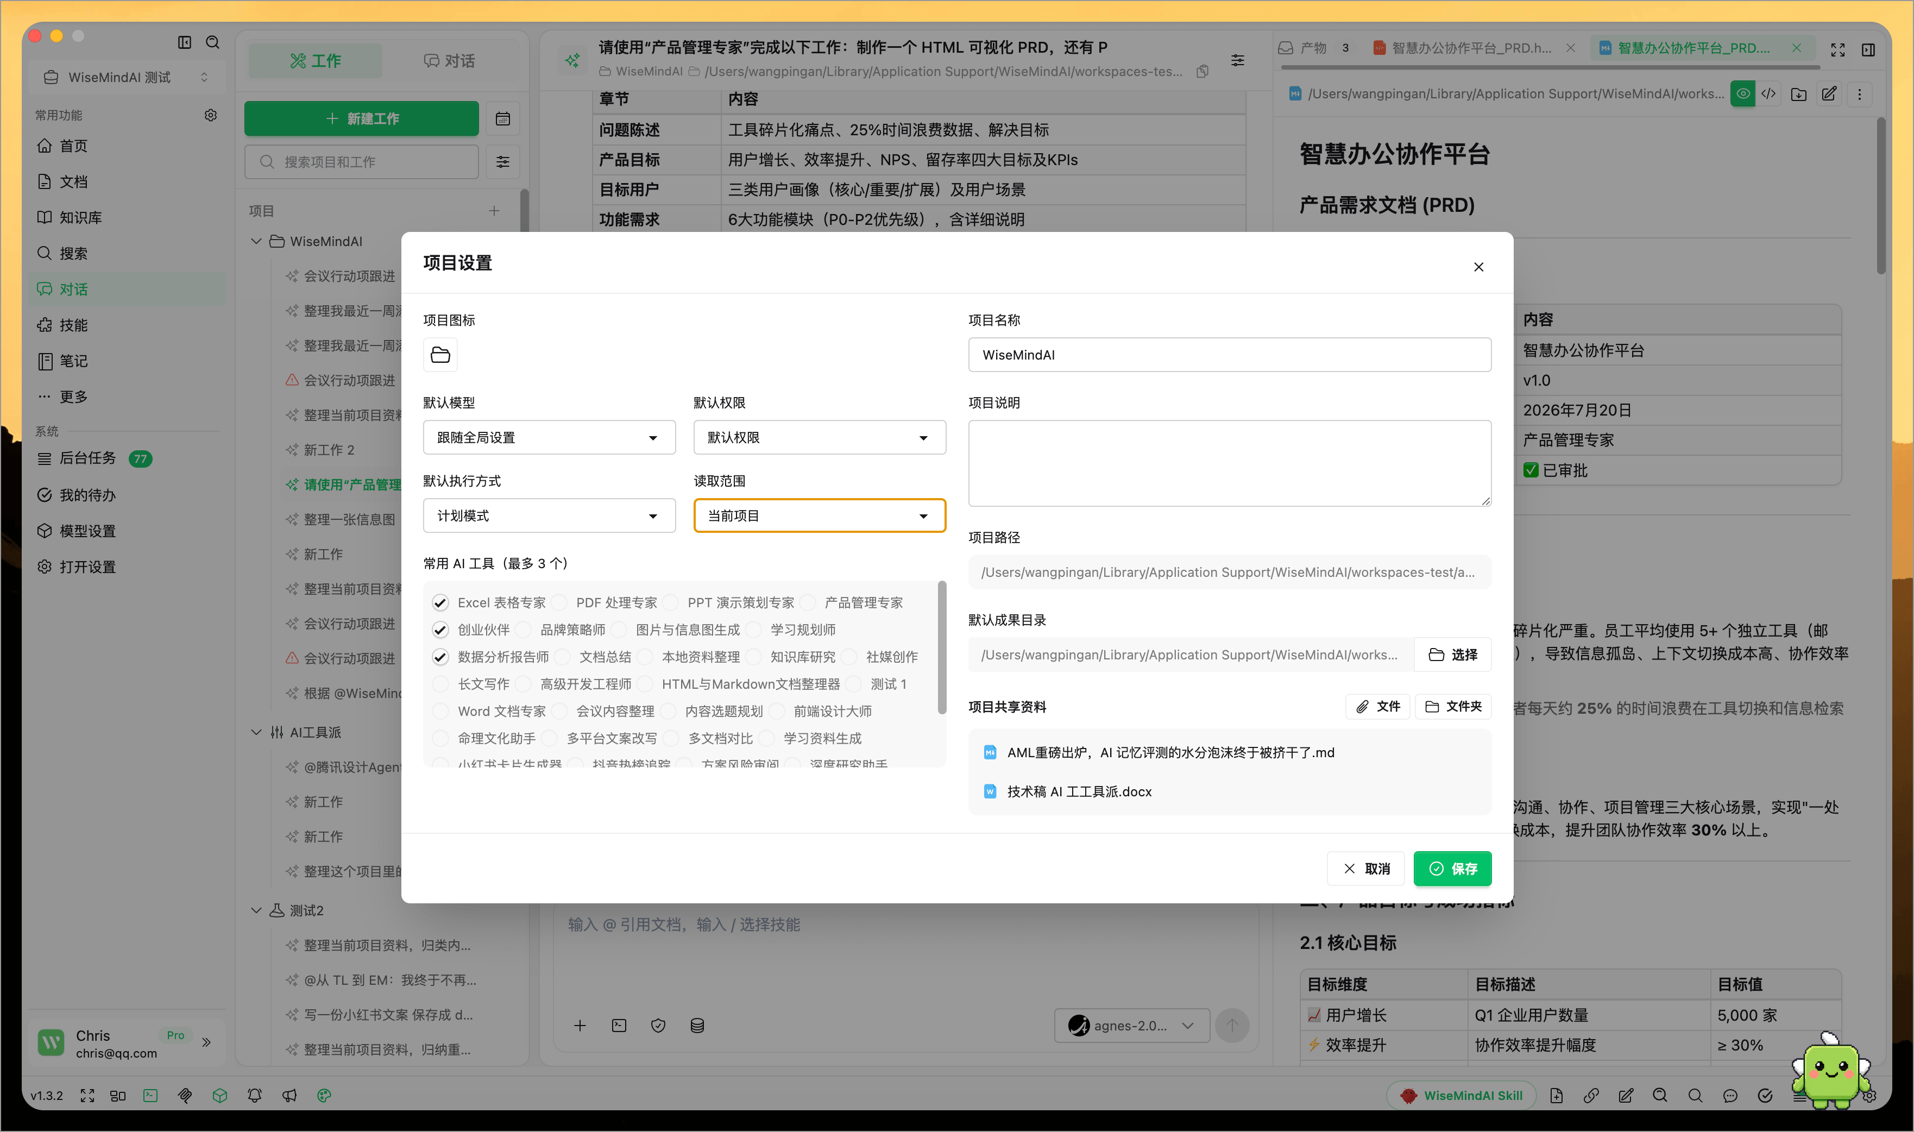Collapse the right preview panel
Screen dimensions: 1914x1132
[1868, 49]
